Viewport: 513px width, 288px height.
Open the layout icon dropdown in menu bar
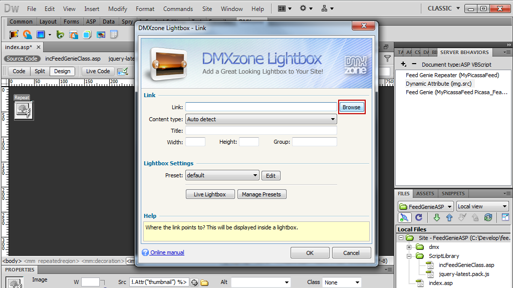click(285, 9)
